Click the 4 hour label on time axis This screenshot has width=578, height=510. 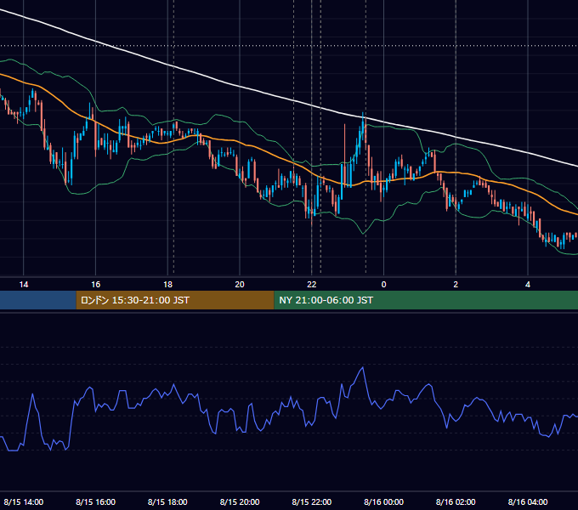click(528, 285)
